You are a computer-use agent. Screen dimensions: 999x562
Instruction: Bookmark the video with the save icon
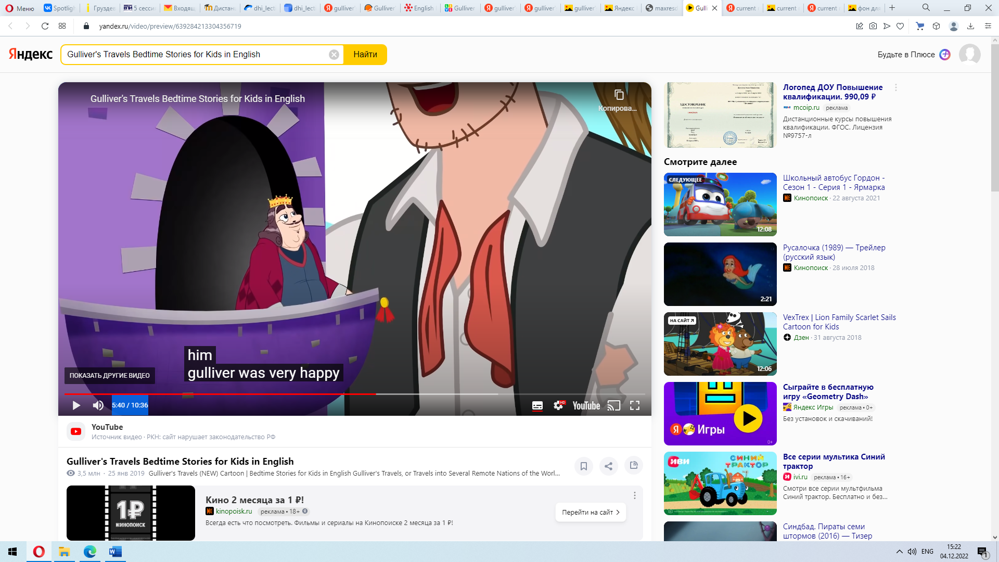pos(584,466)
